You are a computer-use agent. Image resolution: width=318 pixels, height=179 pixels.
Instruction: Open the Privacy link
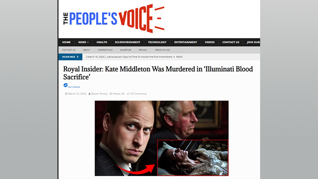143,50
